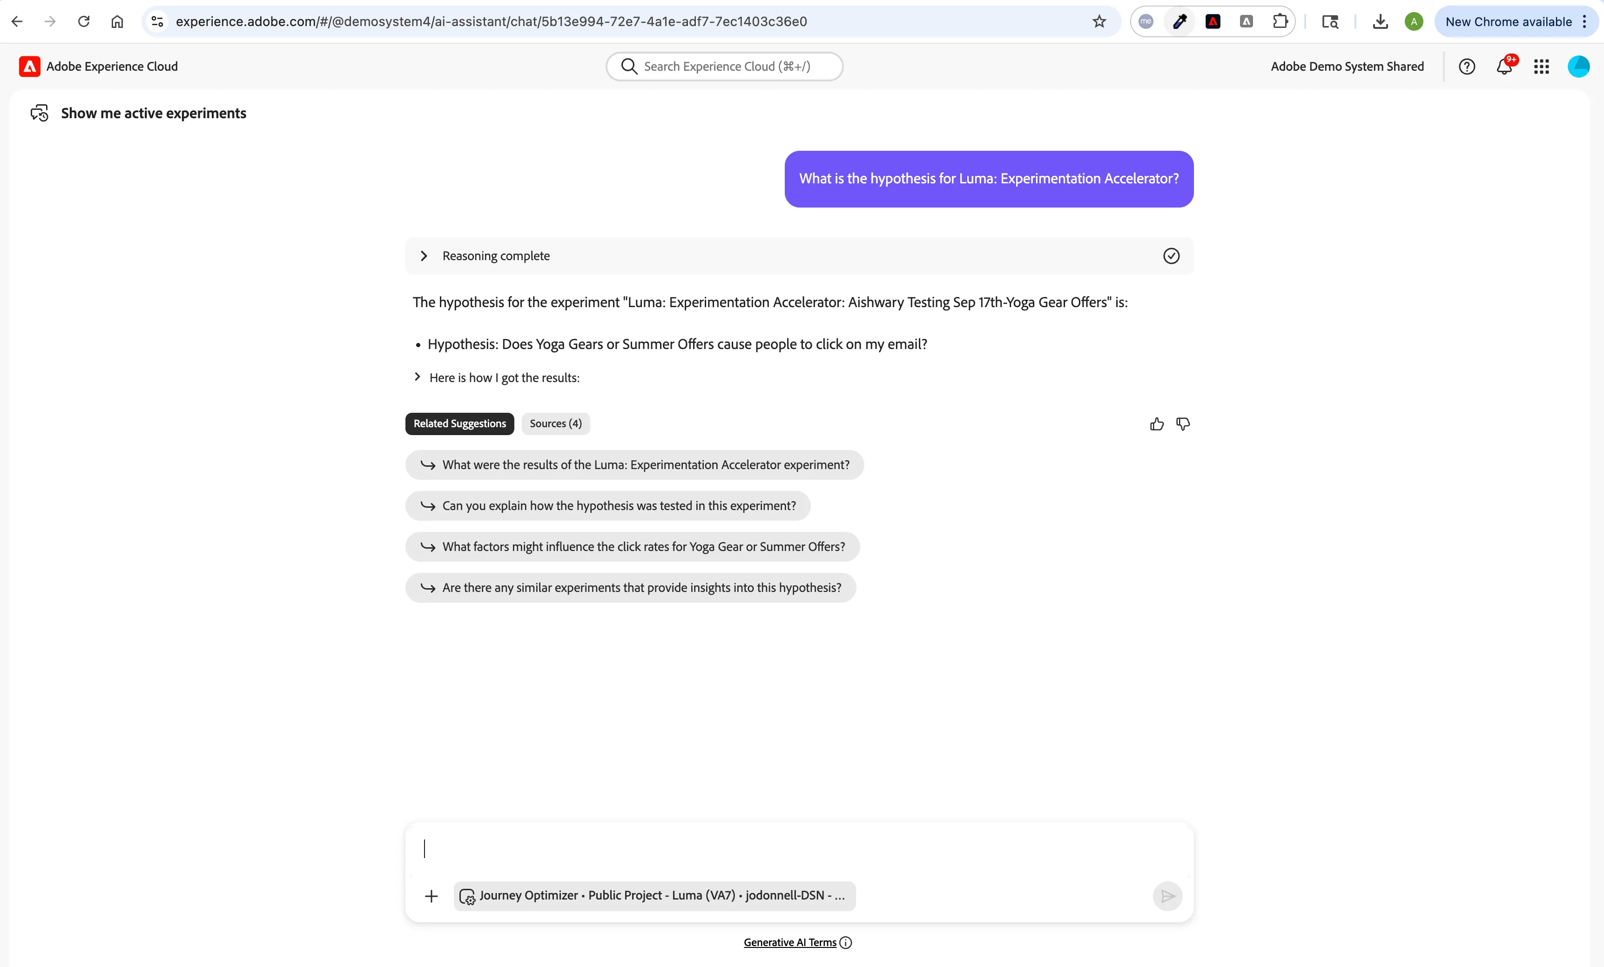Screen dimensions: 1604x967
Task: Open Adobe Demo System Shared organization switcher
Action: [x=1348, y=67]
